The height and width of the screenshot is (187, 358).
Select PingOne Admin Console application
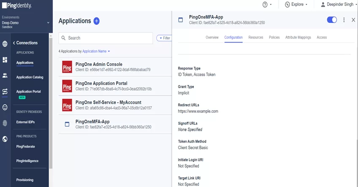[x=115, y=67]
